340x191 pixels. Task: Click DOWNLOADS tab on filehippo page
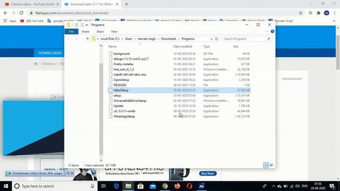coord(49,53)
